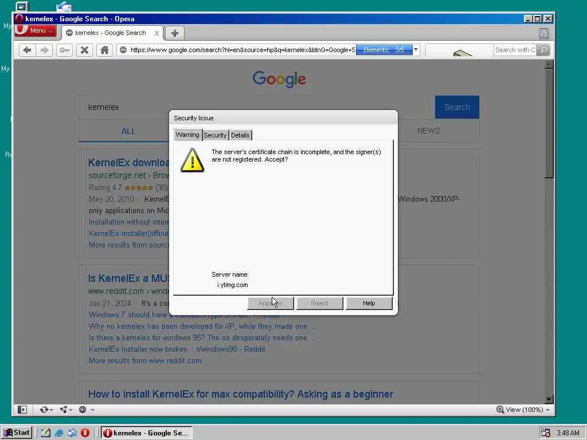Screen dimensions: 587x440
Task: Click the 3:48 AM system clock
Action: [x=568, y=433]
